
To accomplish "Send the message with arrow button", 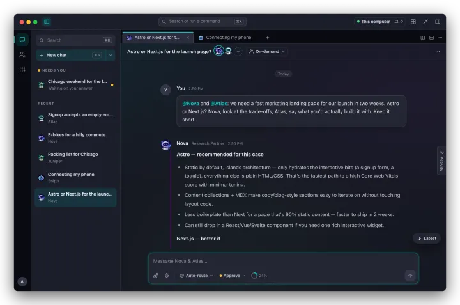I will click(x=410, y=276).
